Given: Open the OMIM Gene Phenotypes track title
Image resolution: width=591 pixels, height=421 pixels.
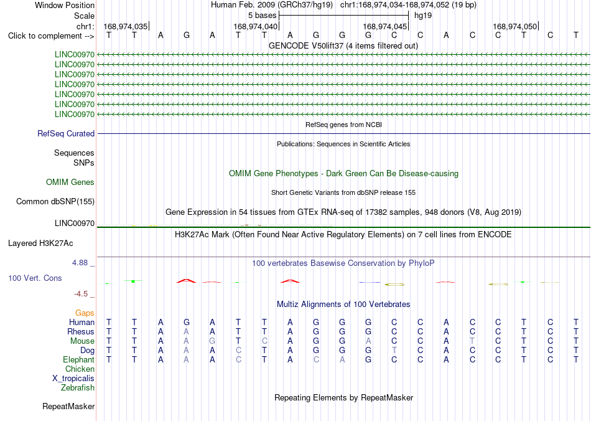Looking at the screenshot, I should (344, 174).
